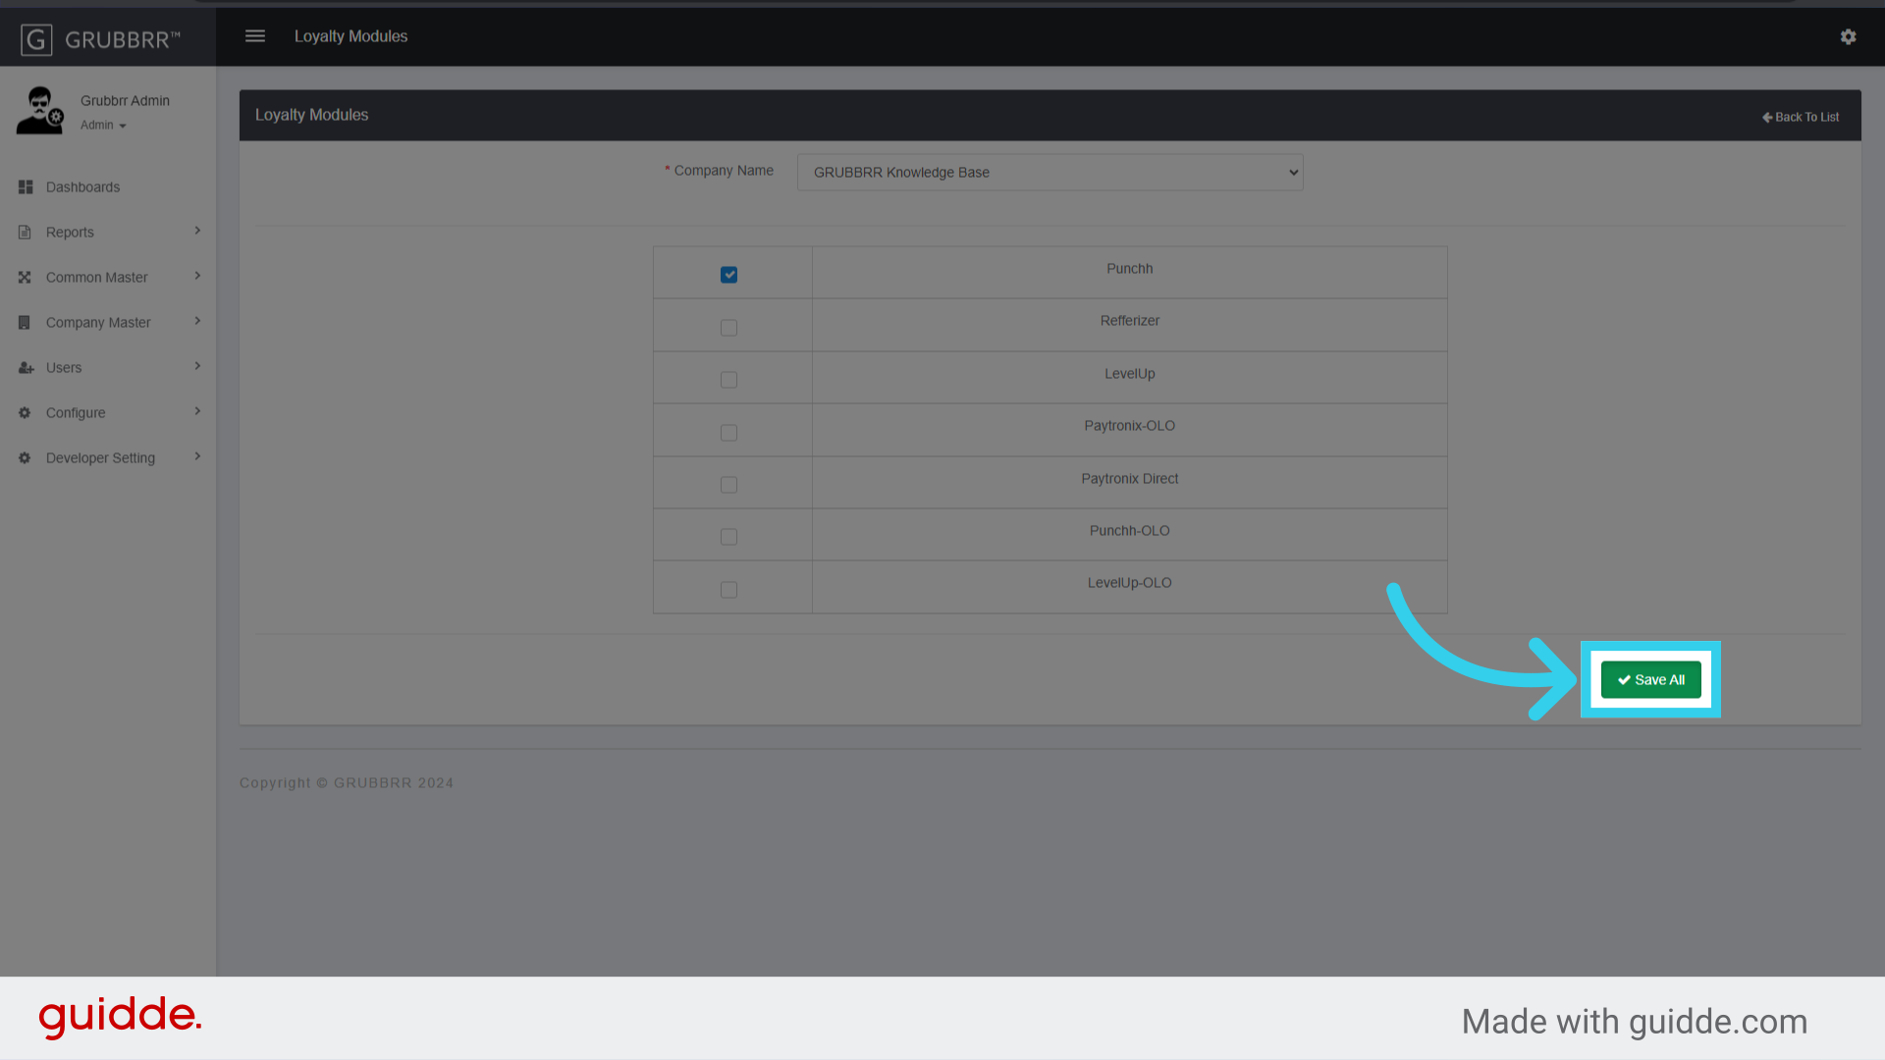Go Back To List
The height and width of the screenshot is (1060, 1885).
pyautogui.click(x=1801, y=117)
